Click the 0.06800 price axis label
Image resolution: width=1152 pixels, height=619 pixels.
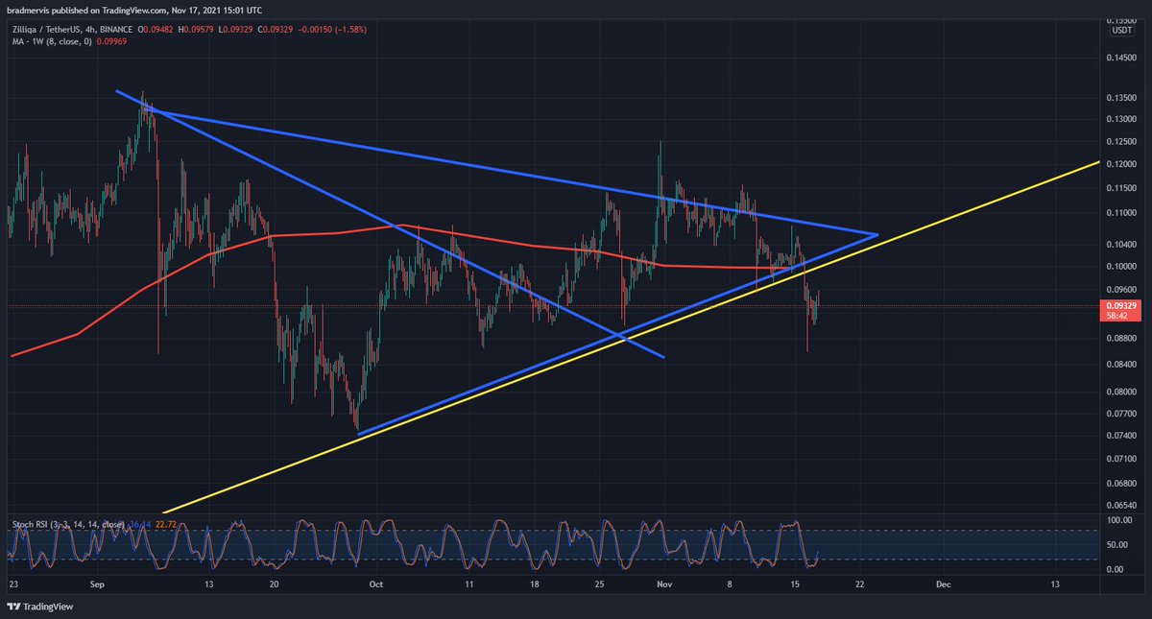1121,482
